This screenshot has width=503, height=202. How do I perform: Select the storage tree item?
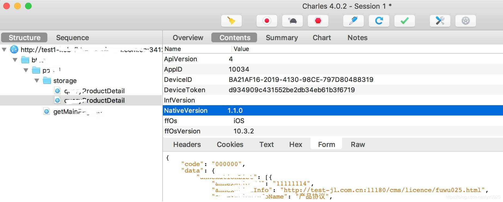[65, 81]
